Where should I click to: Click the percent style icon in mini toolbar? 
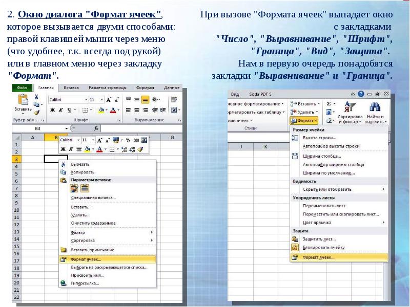pyautogui.click(x=128, y=140)
